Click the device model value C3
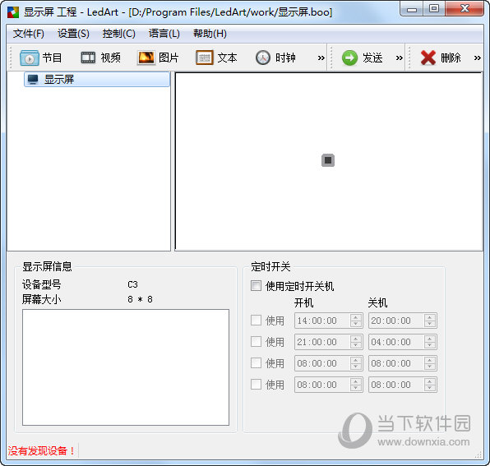 (133, 284)
